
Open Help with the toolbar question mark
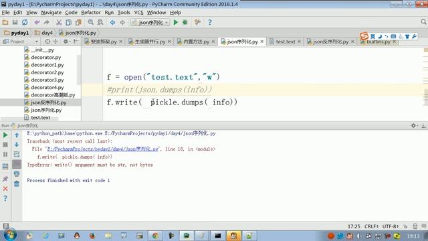(209, 22)
